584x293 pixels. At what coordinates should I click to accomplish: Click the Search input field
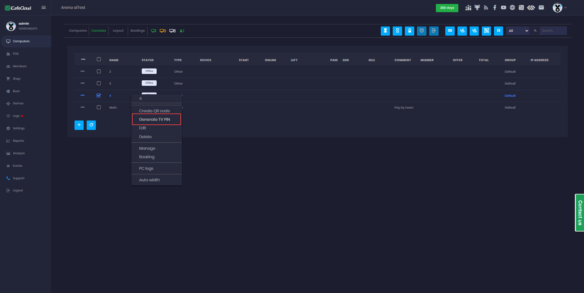click(553, 31)
